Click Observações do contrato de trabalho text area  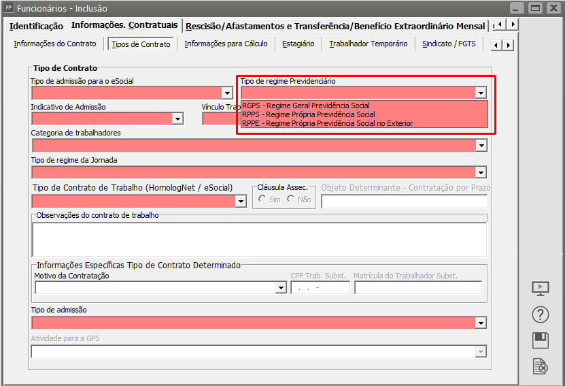pyautogui.click(x=259, y=239)
